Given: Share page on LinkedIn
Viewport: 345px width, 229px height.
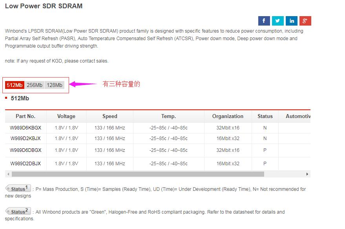Looking at the screenshot, I should click(292, 21).
